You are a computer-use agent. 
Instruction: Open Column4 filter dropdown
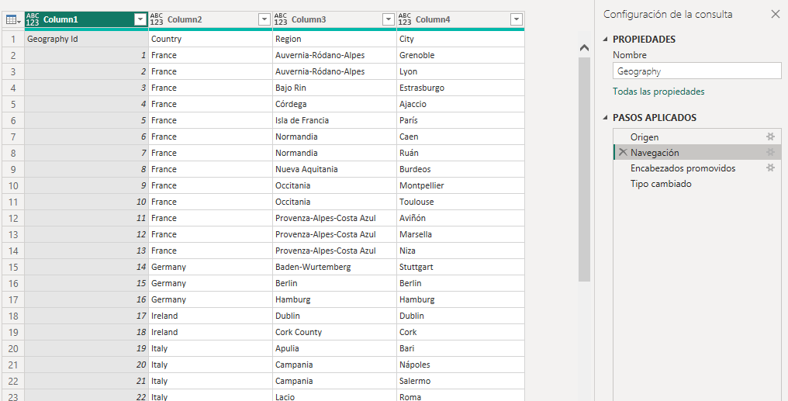(516, 19)
